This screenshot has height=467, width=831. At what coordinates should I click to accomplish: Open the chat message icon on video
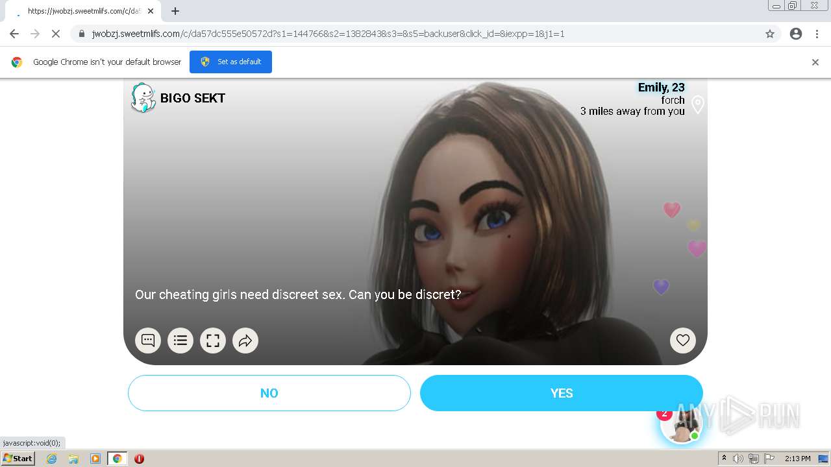coord(148,341)
